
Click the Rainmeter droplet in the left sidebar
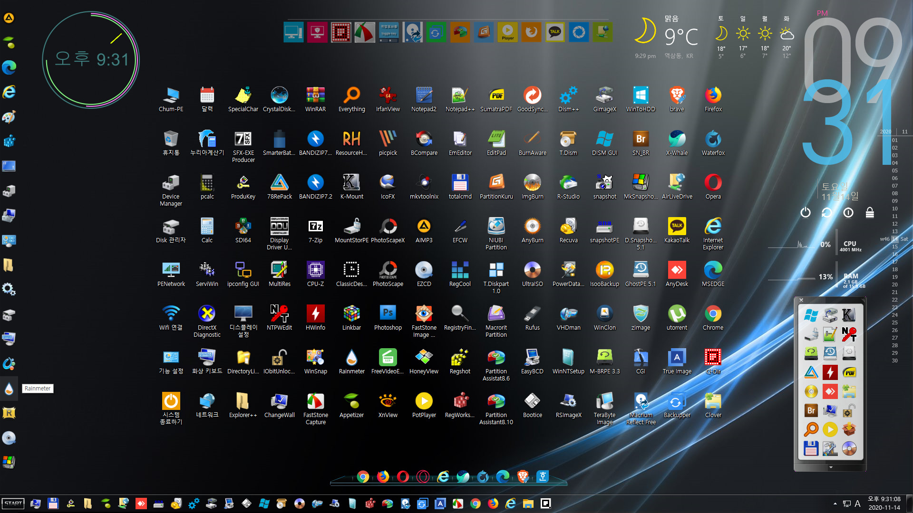pos(9,389)
